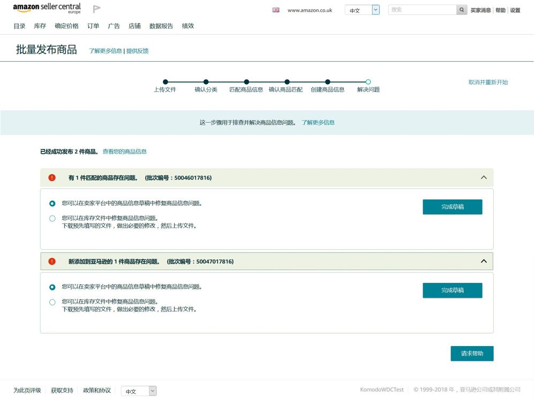Click the Amazon Seller Central logo
Viewport: 534px width, 404px height.
46,8
